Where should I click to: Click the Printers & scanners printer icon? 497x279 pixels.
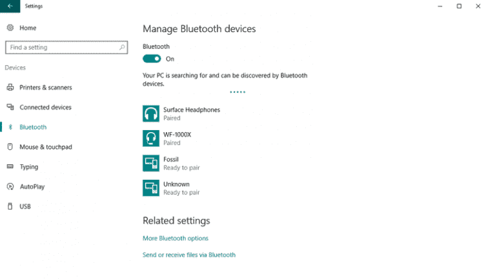(10, 87)
